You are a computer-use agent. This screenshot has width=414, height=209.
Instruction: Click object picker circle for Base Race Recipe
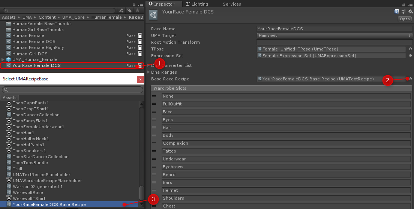coord(410,79)
